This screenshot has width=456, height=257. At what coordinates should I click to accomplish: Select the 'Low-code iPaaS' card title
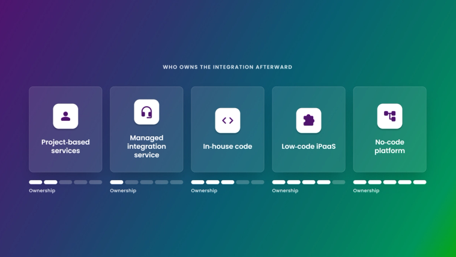coord(308,147)
